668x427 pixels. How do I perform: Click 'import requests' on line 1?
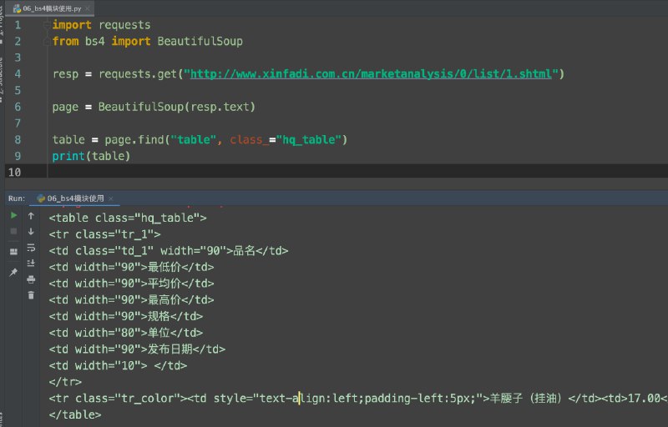click(x=101, y=25)
